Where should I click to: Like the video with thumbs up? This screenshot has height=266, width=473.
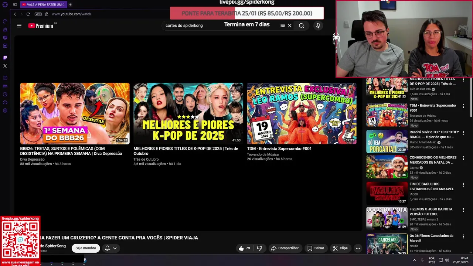[245, 248]
